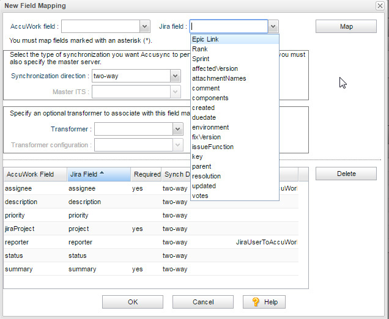Viewport: 389px width, 319px height.
Task: Open the AccuWork field dropdown arrow
Action: [145, 26]
